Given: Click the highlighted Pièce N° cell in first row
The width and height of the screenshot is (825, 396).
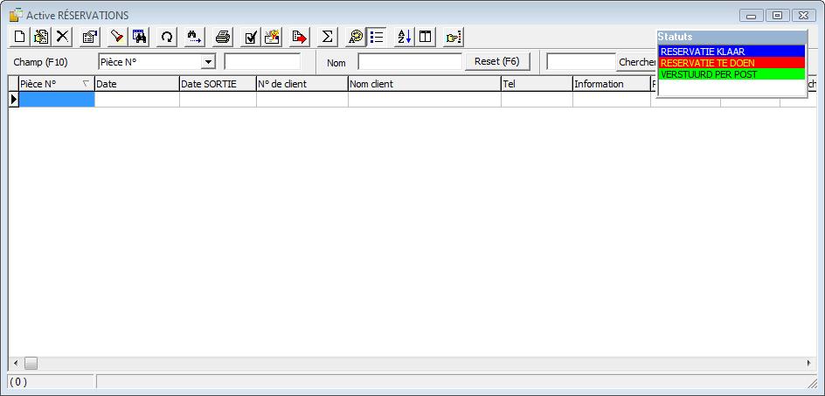Looking at the screenshot, I should pos(57,99).
